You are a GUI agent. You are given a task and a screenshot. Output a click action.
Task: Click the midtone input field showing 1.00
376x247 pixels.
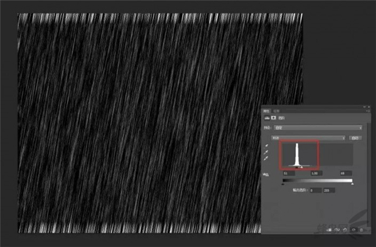tap(316, 173)
